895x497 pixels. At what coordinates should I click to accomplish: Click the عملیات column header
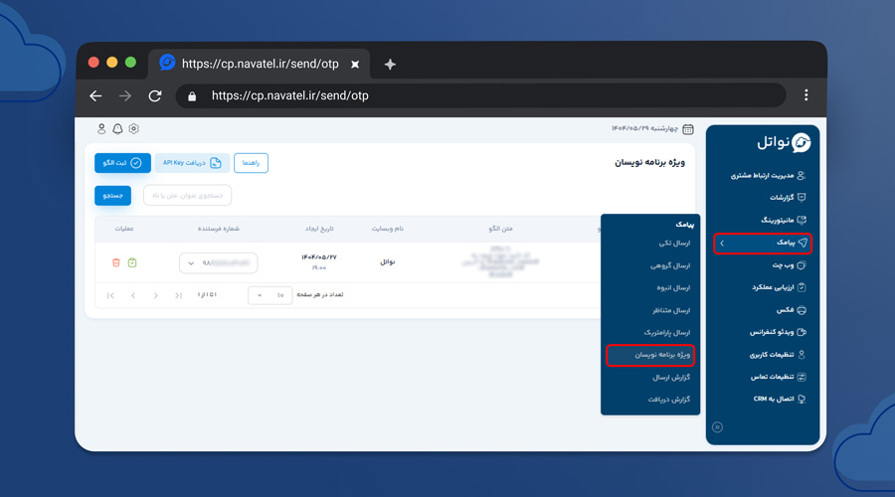coord(124,229)
